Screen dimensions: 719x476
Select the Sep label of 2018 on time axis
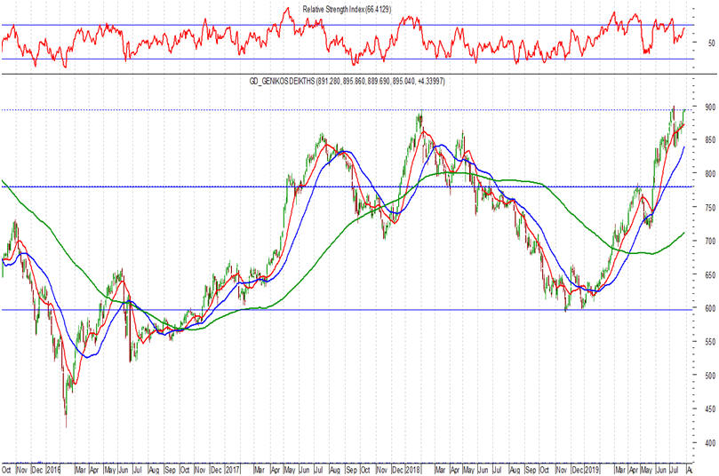[x=531, y=470]
